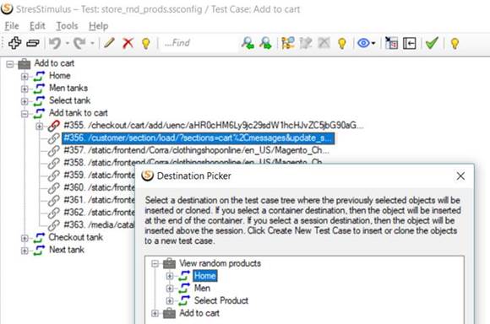Click the expand all (plus) toolbar icon

[x=14, y=43]
